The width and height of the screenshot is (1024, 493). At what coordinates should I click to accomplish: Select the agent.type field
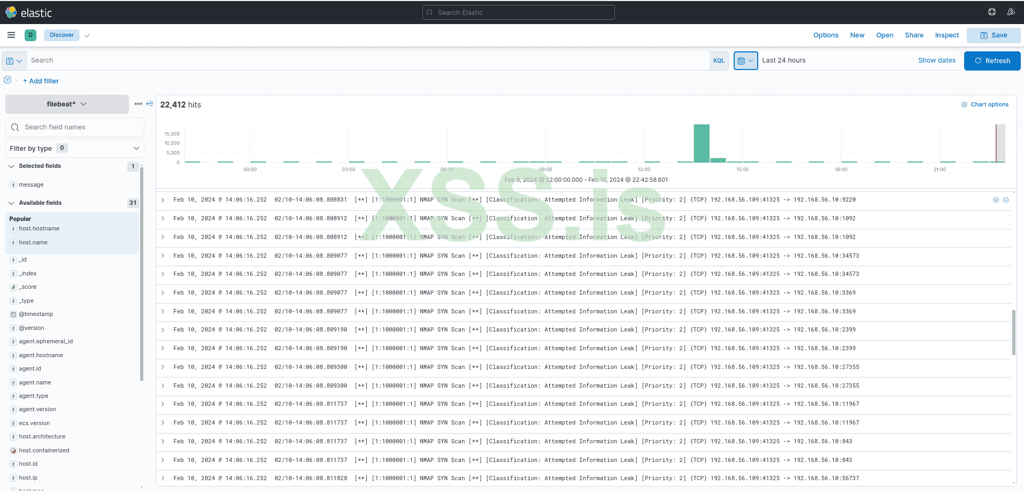coord(34,396)
